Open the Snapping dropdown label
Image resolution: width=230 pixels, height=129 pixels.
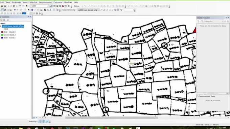coord(33,121)
